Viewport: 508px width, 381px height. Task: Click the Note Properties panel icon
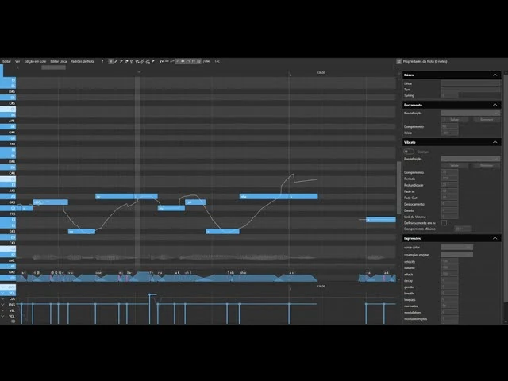point(398,61)
